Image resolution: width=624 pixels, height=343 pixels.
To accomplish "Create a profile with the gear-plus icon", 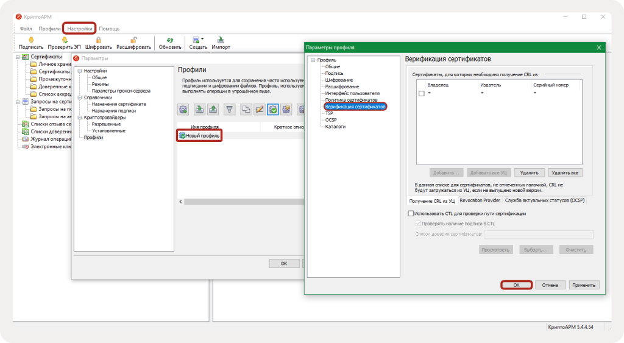I will pyautogui.click(x=183, y=110).
